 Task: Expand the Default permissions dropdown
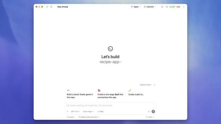(x=89, y=117)
